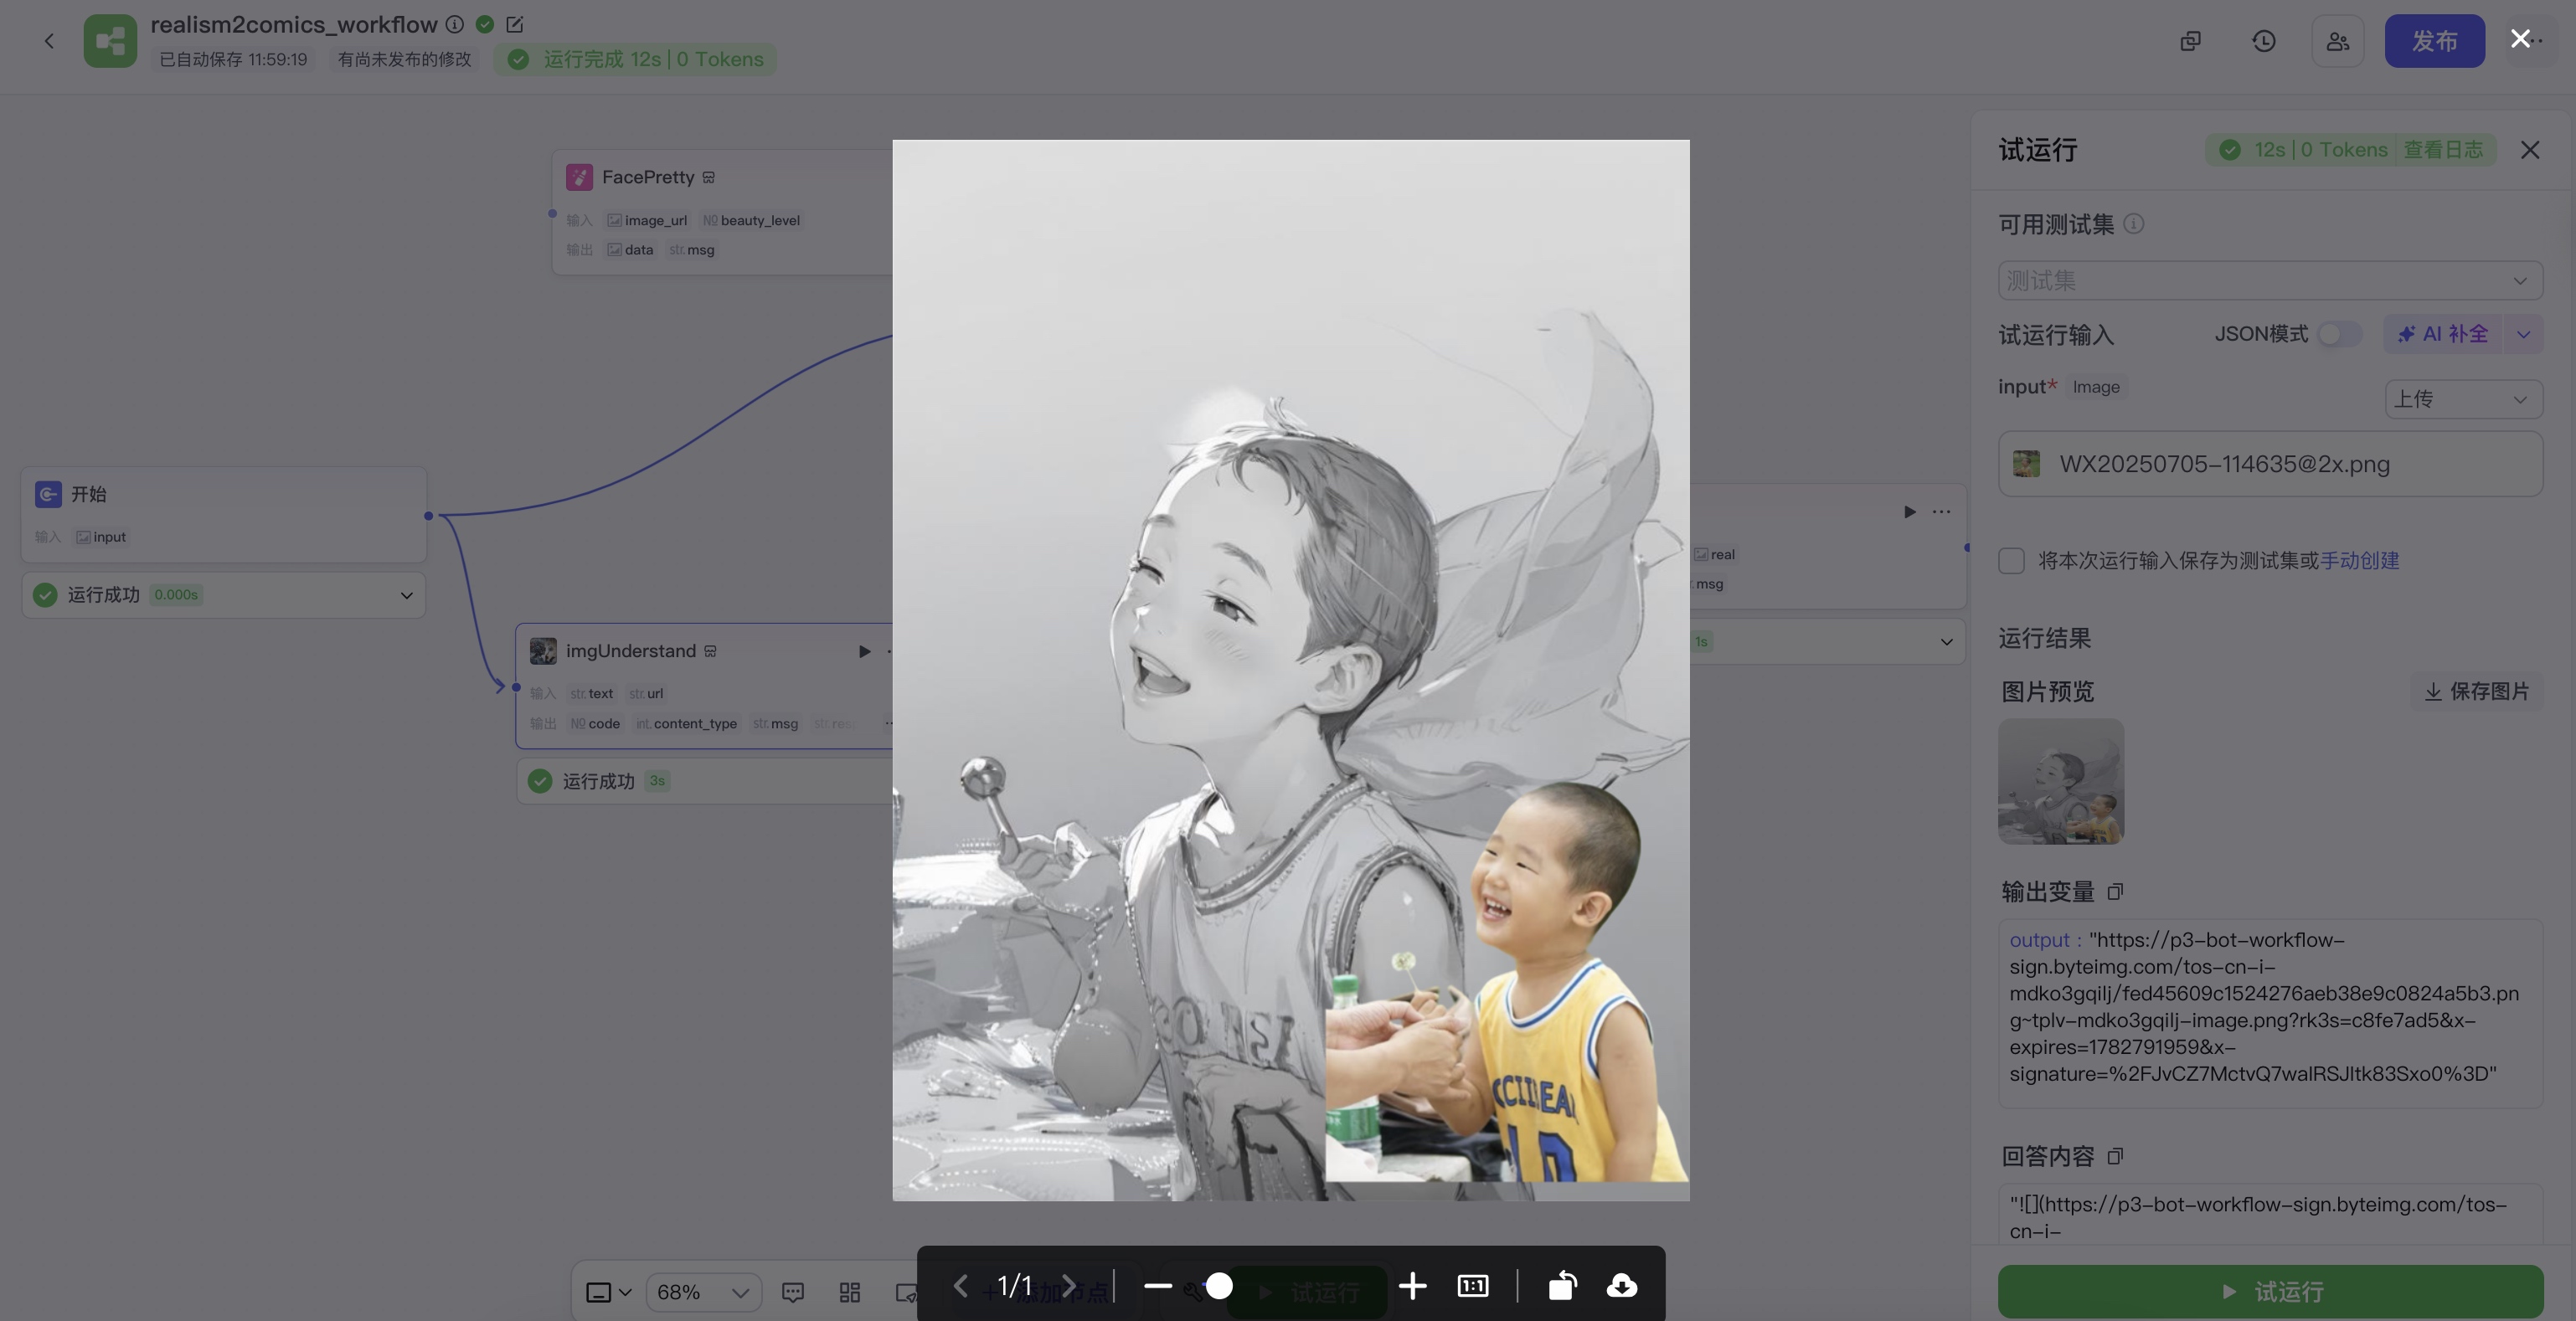The image size is (2576, 1321).
Task: Click the info icon beside 可用测试集
Action: pos(2133,224)
